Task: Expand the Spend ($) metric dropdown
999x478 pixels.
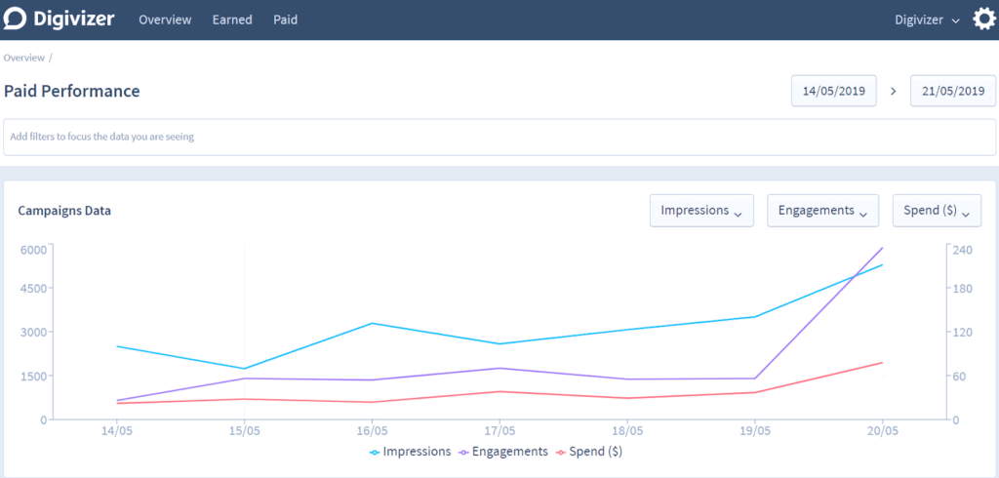Action: pos(936,211)
